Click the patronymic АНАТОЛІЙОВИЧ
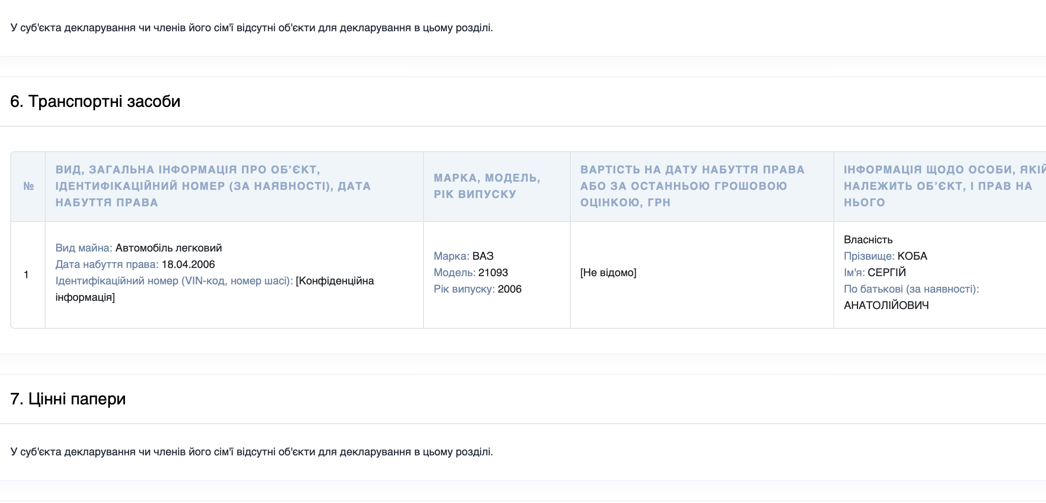1046x503 pixels. [x=886, y=305]
